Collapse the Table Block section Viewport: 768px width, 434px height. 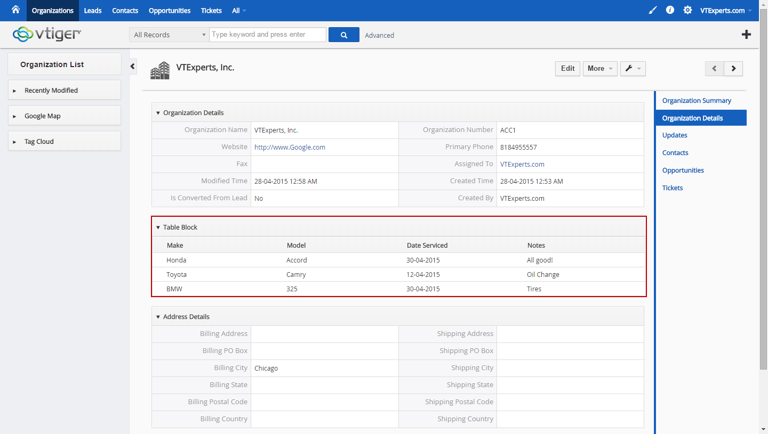158,227
